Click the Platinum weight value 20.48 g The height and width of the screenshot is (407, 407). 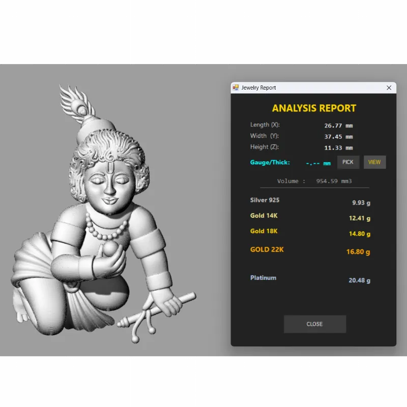point(359,280)
